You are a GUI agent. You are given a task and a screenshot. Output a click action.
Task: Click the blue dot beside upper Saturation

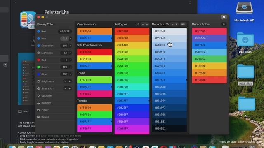click(38, 46)
